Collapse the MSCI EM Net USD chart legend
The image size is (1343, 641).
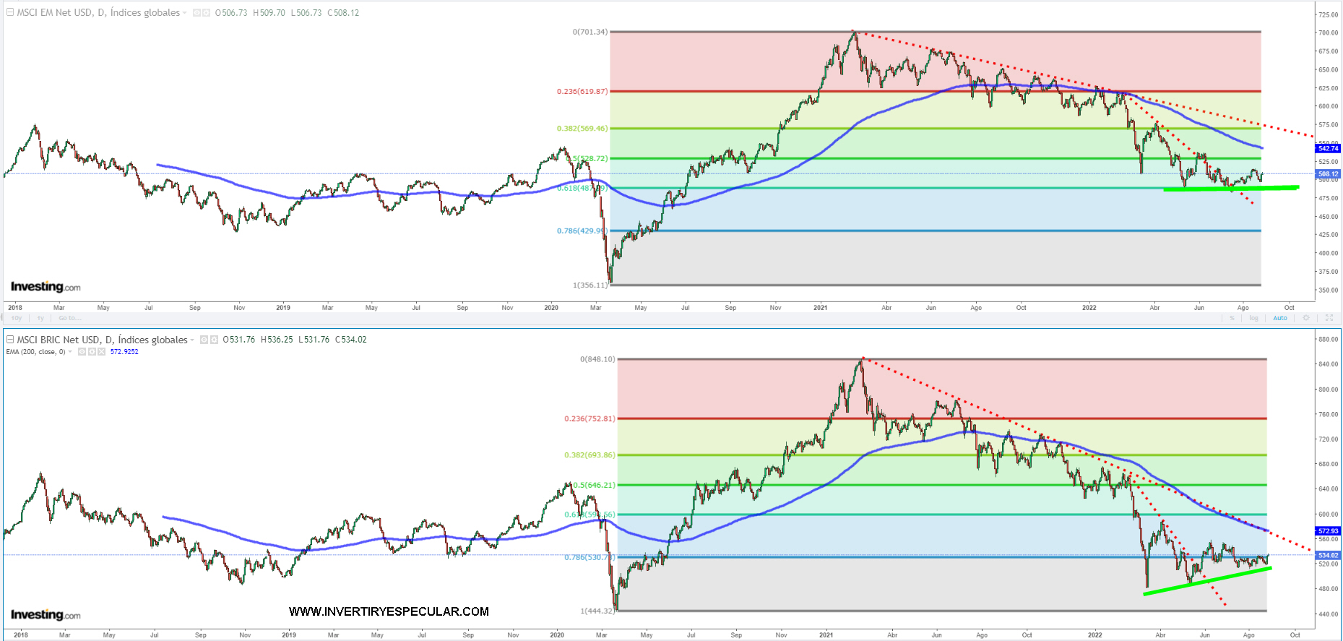(10, 12)
